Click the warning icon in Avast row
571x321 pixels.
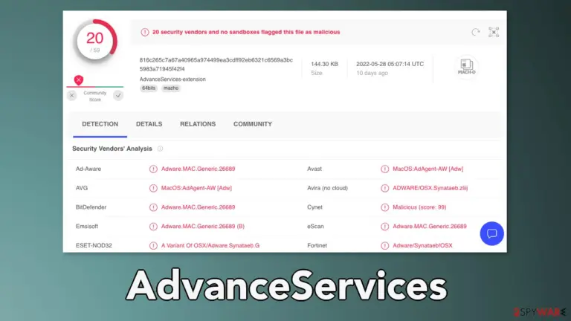point(385,169)
